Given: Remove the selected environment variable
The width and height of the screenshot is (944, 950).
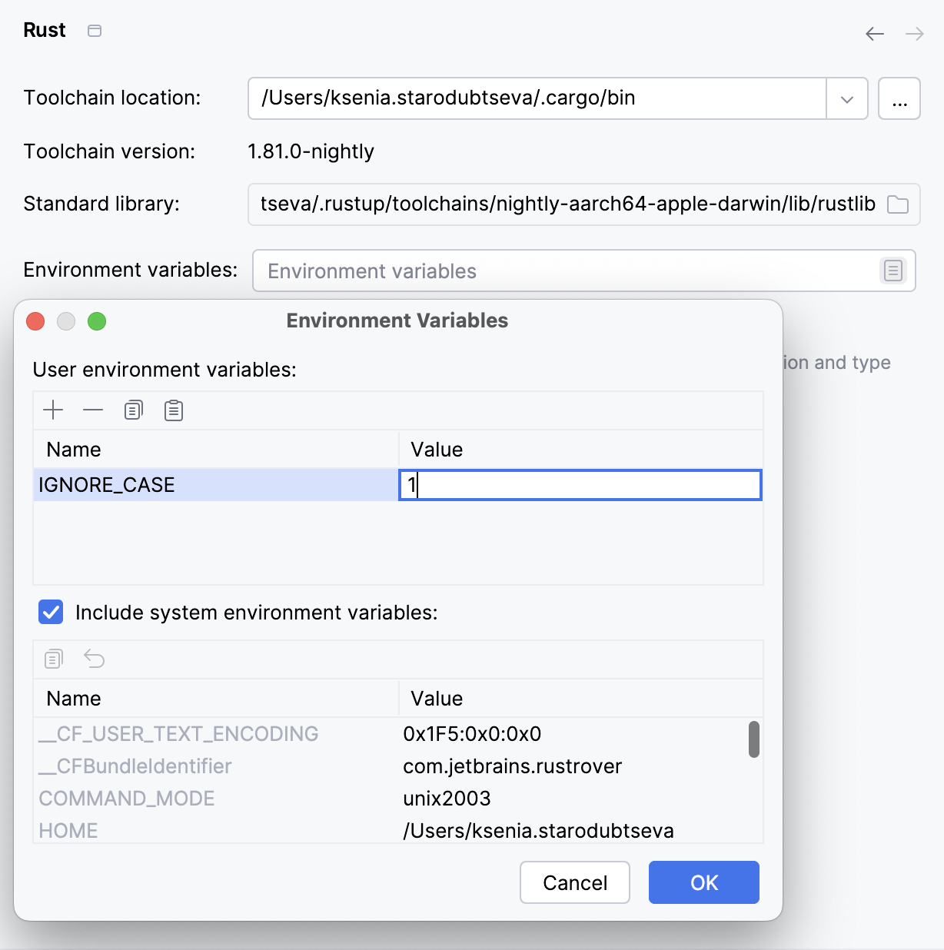Looking at the screenshot, I should coord(93,410).
